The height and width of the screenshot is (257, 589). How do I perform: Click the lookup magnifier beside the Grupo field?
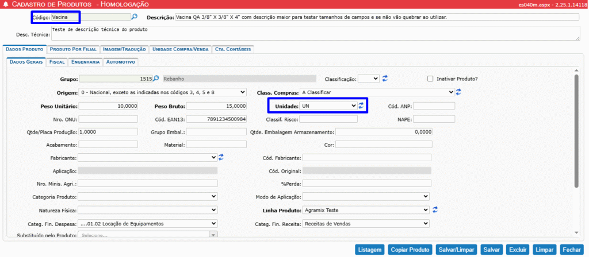[x=156, y=79]
